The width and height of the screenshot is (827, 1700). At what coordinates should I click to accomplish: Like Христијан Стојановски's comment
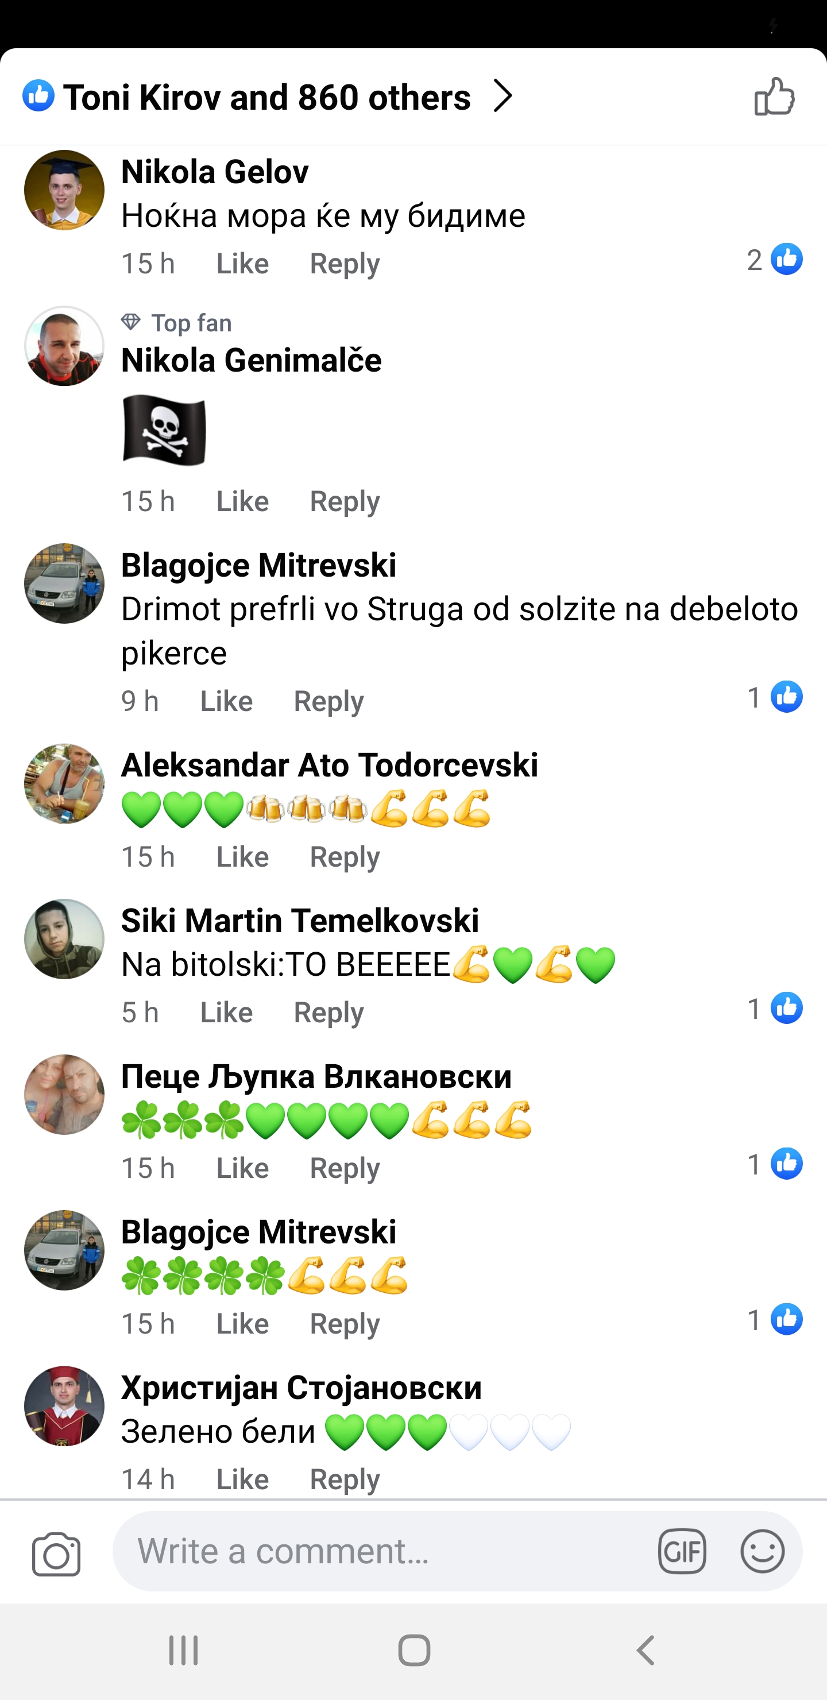coord(242,1479)
